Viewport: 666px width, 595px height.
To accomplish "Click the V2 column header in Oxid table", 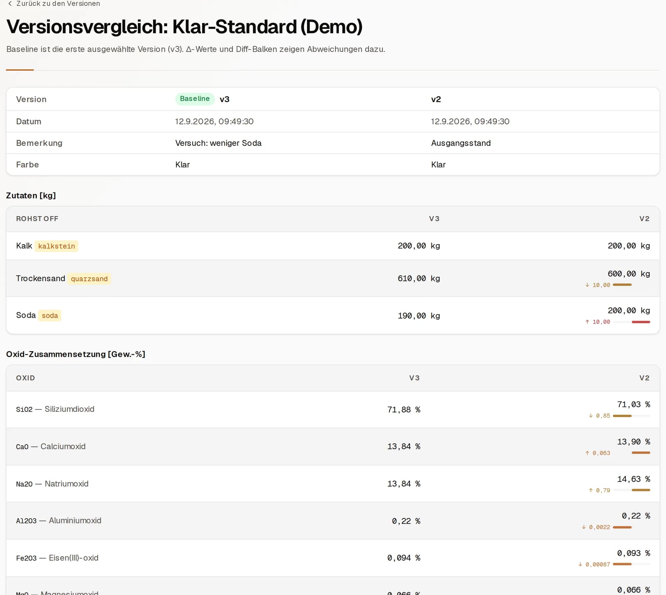I will pyautogui.click(x=645, y=378).
